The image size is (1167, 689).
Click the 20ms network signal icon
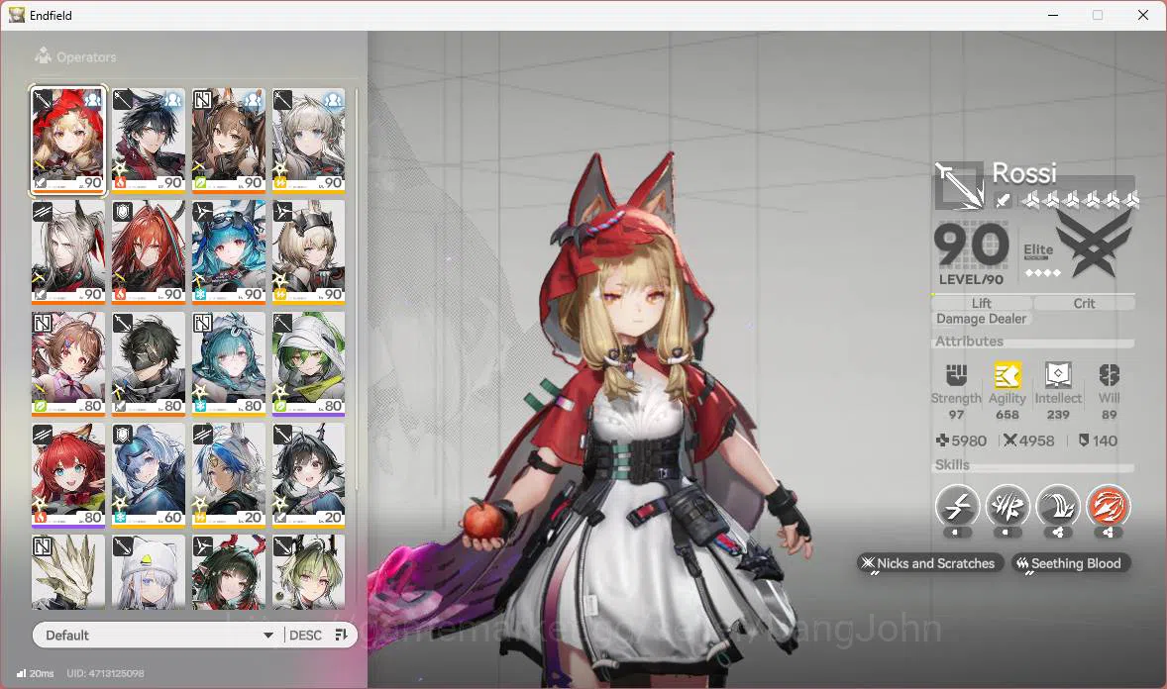click(x=21, y=673)
